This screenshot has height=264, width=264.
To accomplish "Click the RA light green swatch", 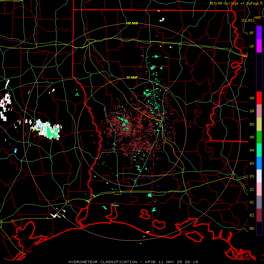I will pos(259,150).
